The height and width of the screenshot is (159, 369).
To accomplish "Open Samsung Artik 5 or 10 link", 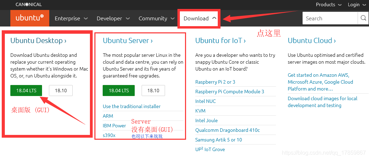I will tap(219, 140).
